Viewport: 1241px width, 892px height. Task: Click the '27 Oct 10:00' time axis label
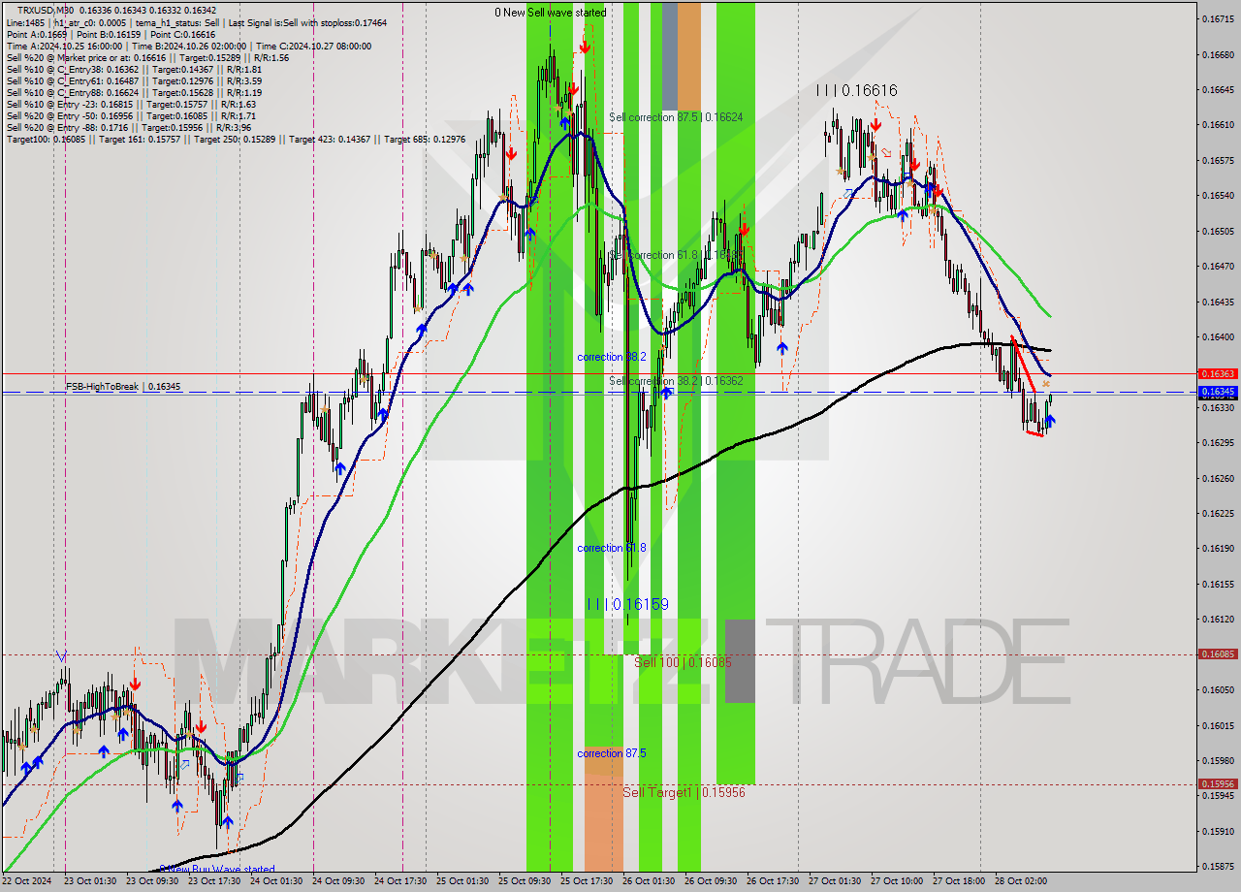pos(897,881)
